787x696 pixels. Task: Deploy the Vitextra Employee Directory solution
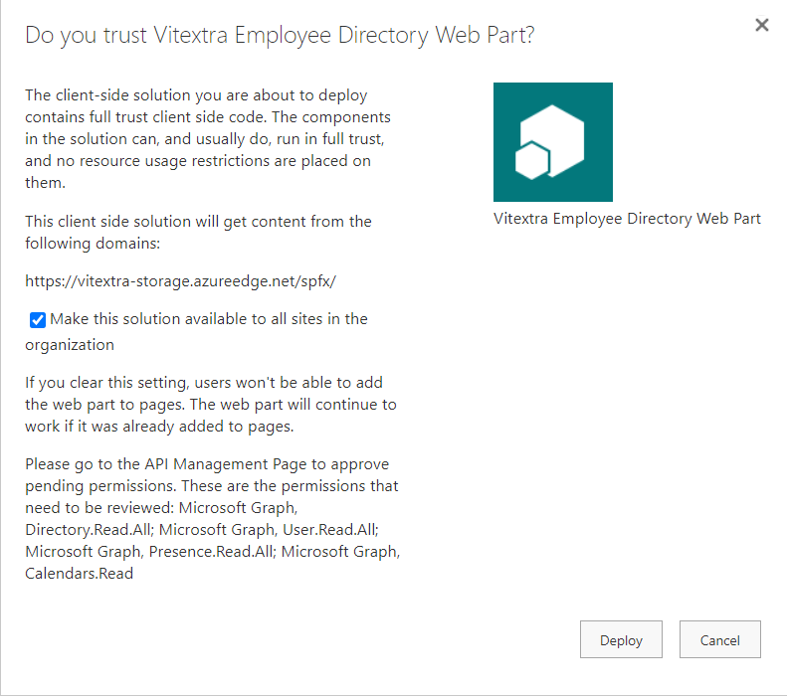(x=621, y=639)
